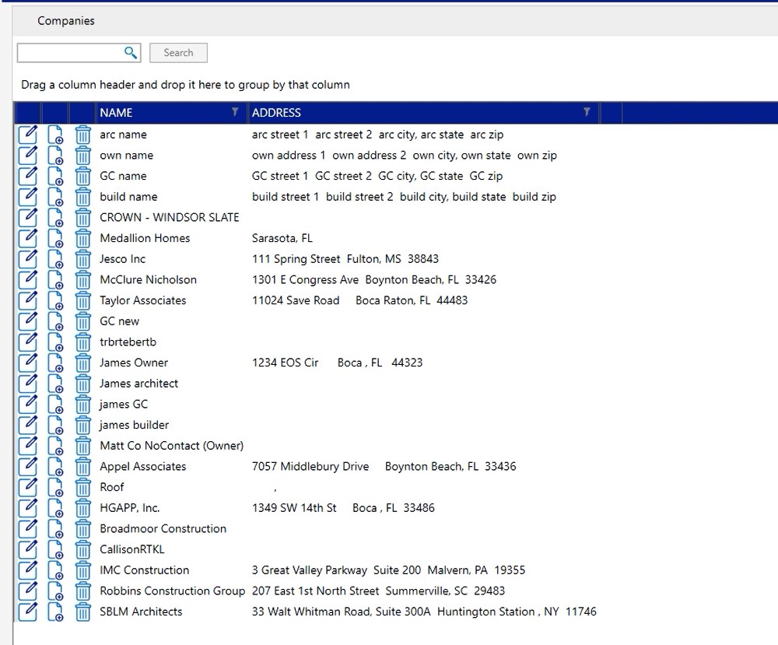The width and height of the screenshot is (778, 645).
Task: Click into the company search text field
Action: [70, 53]
